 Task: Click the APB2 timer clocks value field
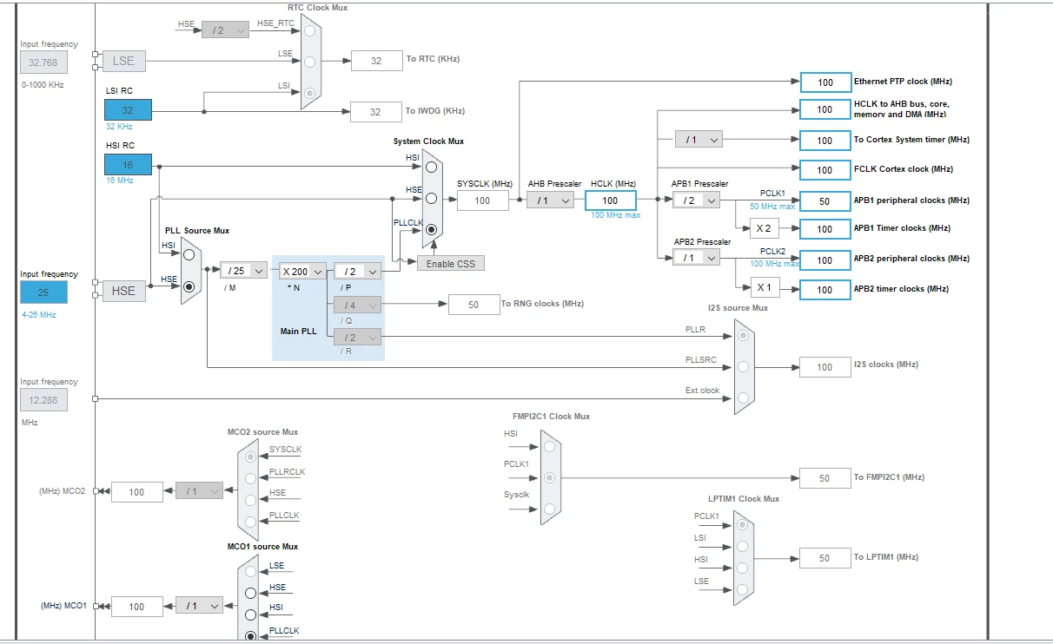[x=825, y=290]
